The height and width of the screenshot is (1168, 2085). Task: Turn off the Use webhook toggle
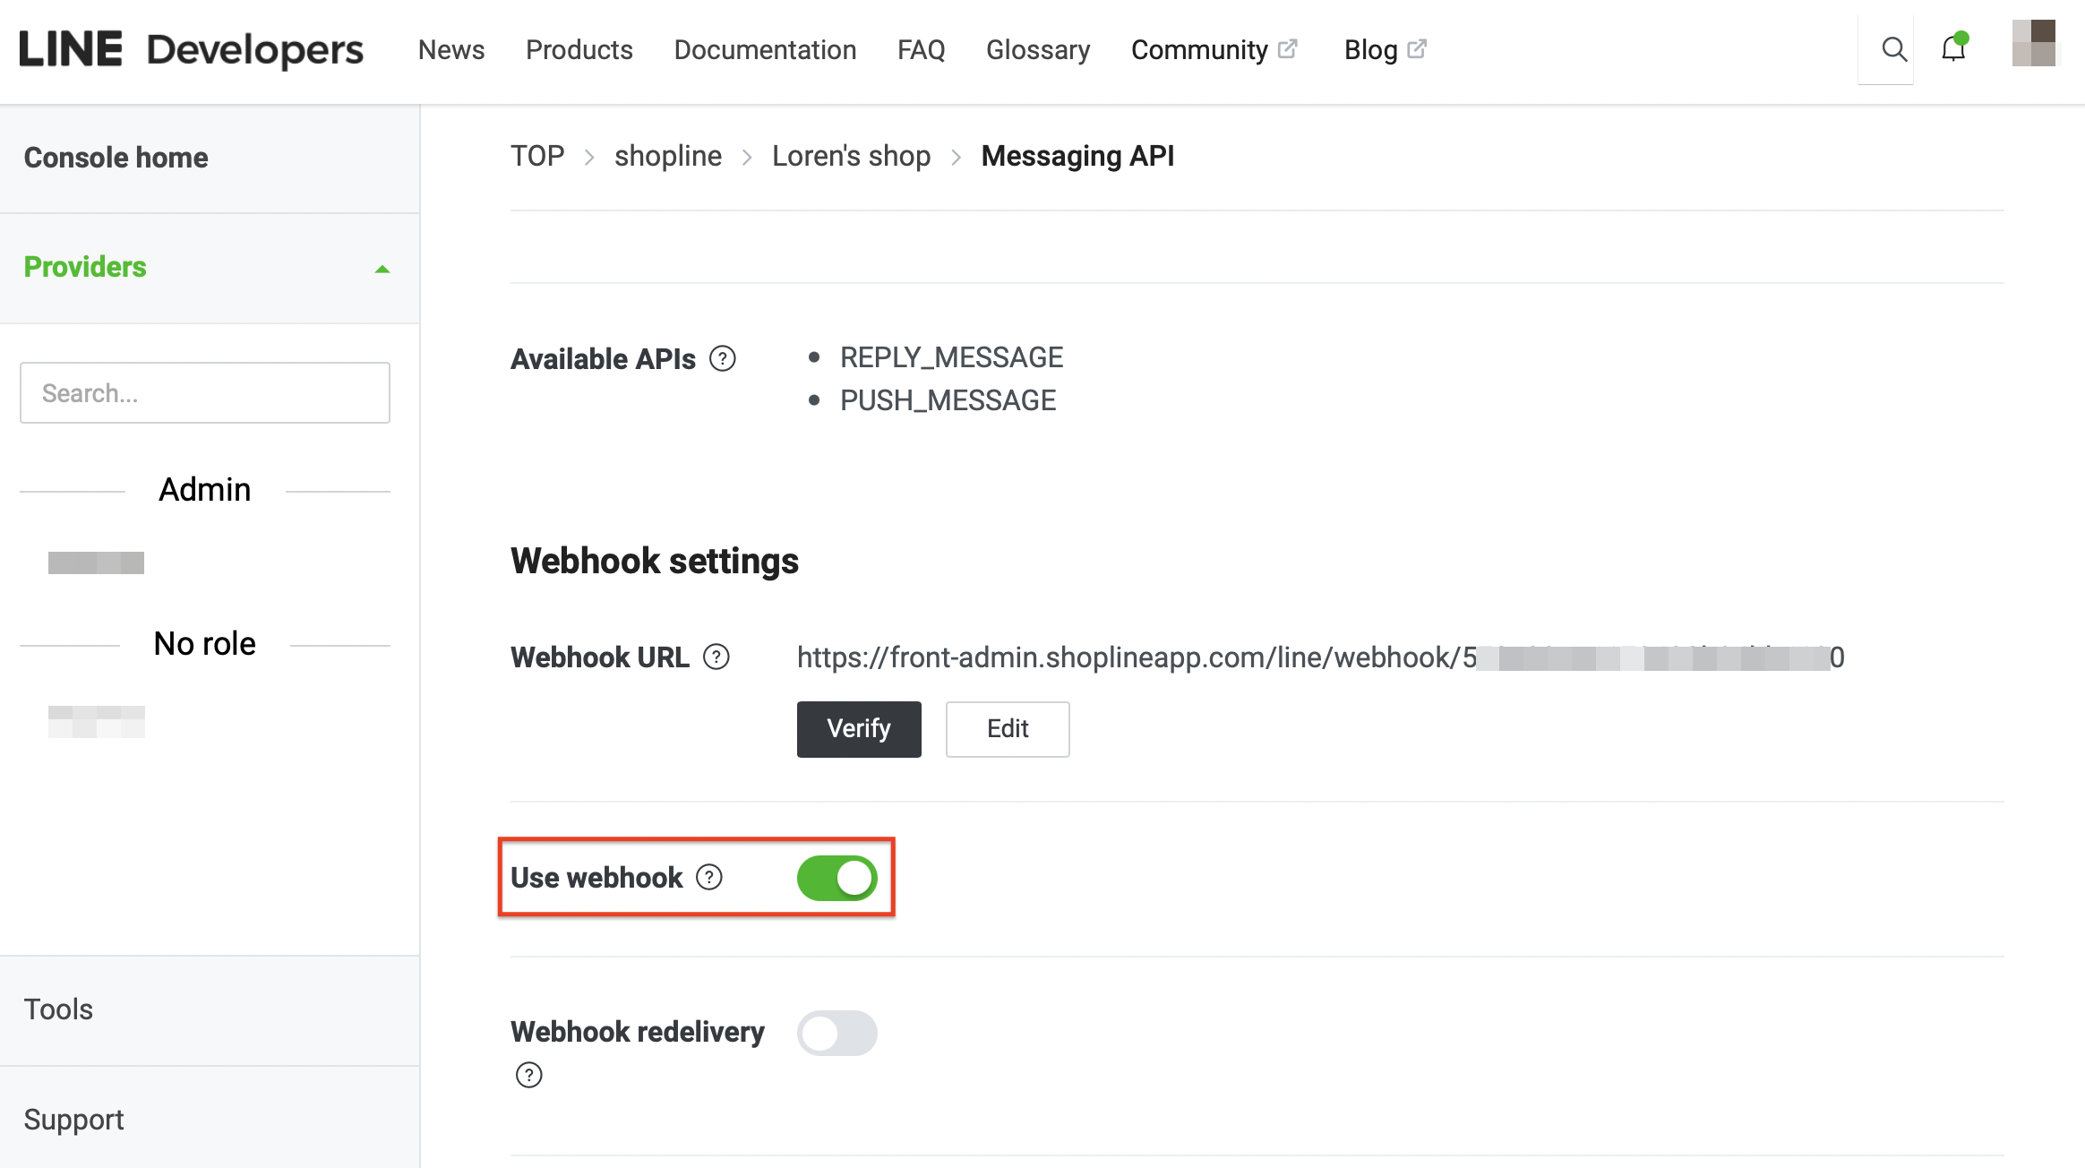(x=837, y=878)
